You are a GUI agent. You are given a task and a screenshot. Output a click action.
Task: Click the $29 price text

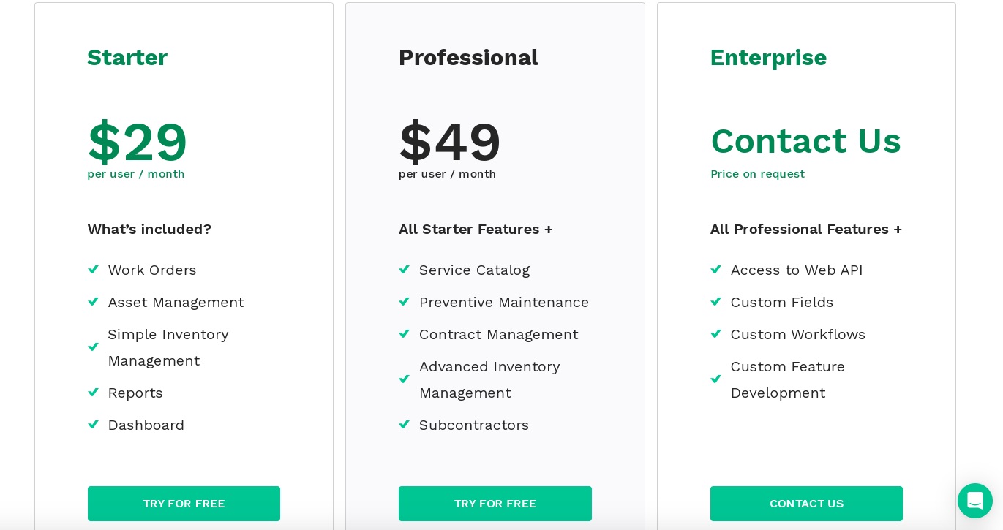[x=137, y=142]
